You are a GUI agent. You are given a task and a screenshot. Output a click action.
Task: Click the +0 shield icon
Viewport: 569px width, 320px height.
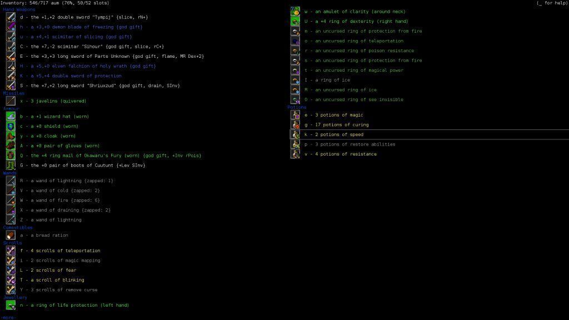(x=11, y=126)
